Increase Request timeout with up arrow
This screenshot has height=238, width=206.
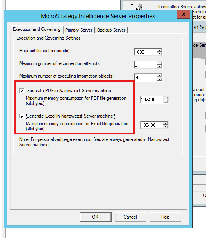(159, 50)
